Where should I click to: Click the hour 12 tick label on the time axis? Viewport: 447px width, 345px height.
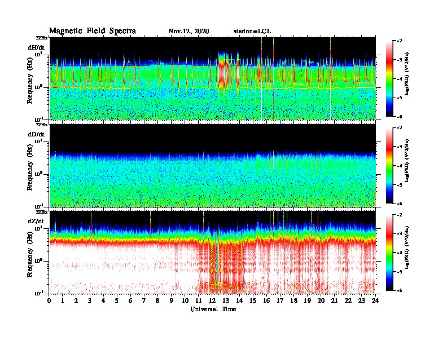tap(212, 301)
